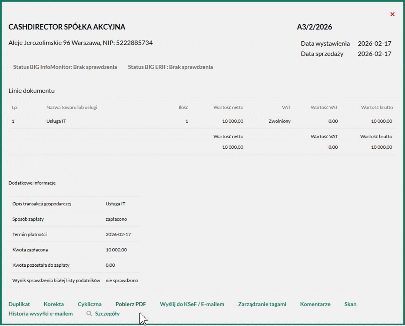The image size is (405, 326).
Task: Open Zarządzanie tagami
Action: 262,304
